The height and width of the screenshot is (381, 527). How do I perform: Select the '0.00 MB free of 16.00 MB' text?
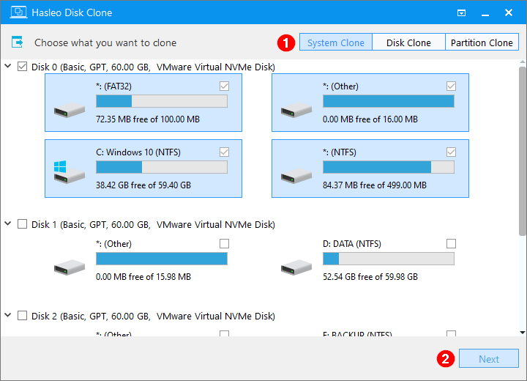370,119
